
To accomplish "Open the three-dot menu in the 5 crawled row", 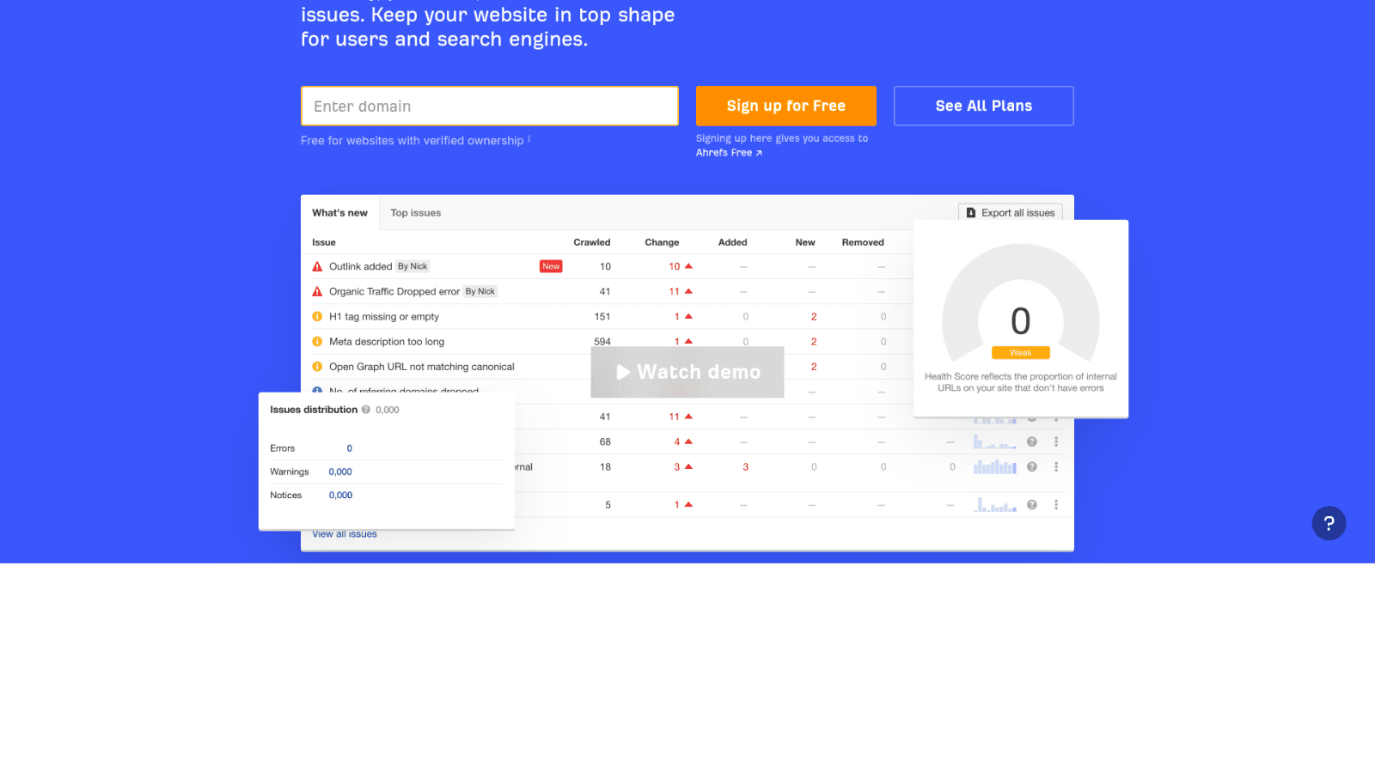I will pos(1056,504).
